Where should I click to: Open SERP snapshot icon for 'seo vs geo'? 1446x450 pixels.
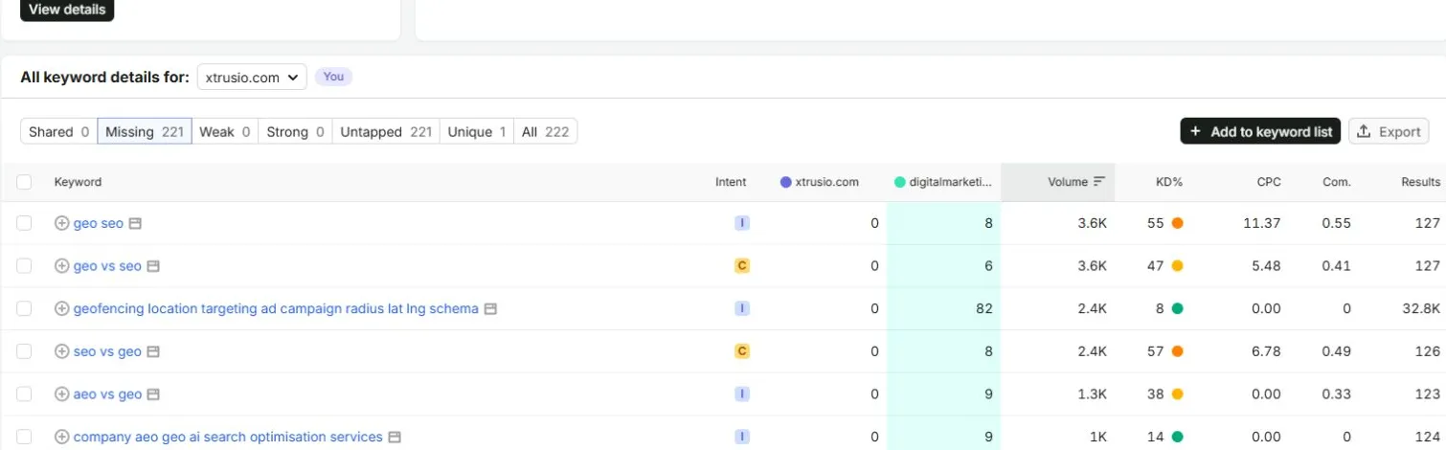tap(153, 351)
